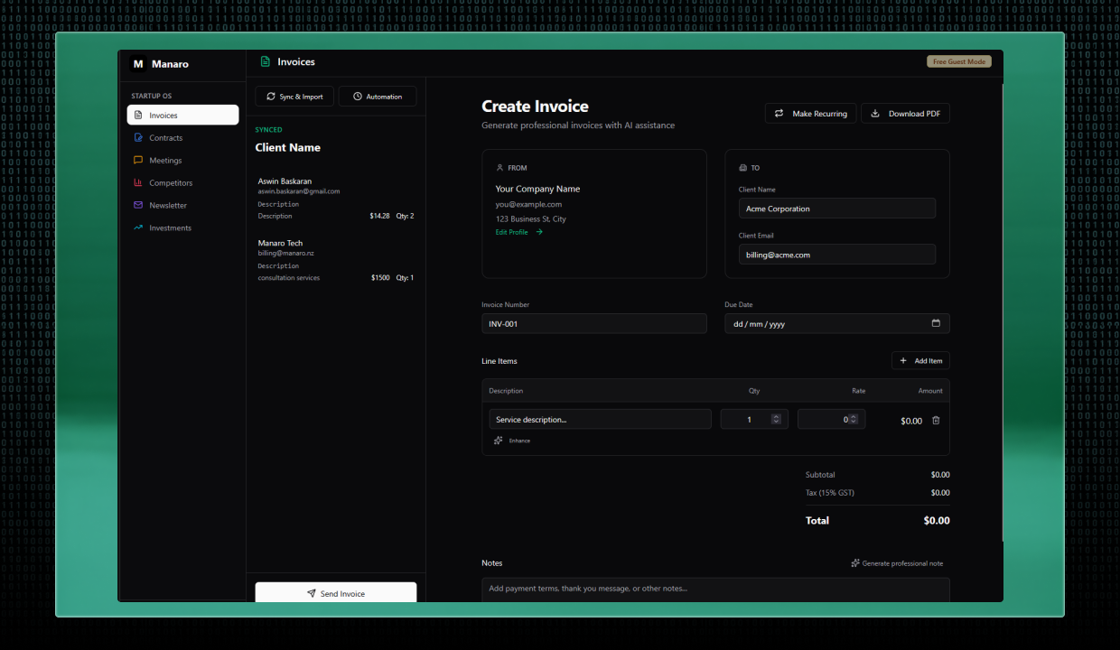The height and width of the screenshot is (650, 1120).
Task: Open the Due Date calendar picker
Action: [x=938, y=322]
